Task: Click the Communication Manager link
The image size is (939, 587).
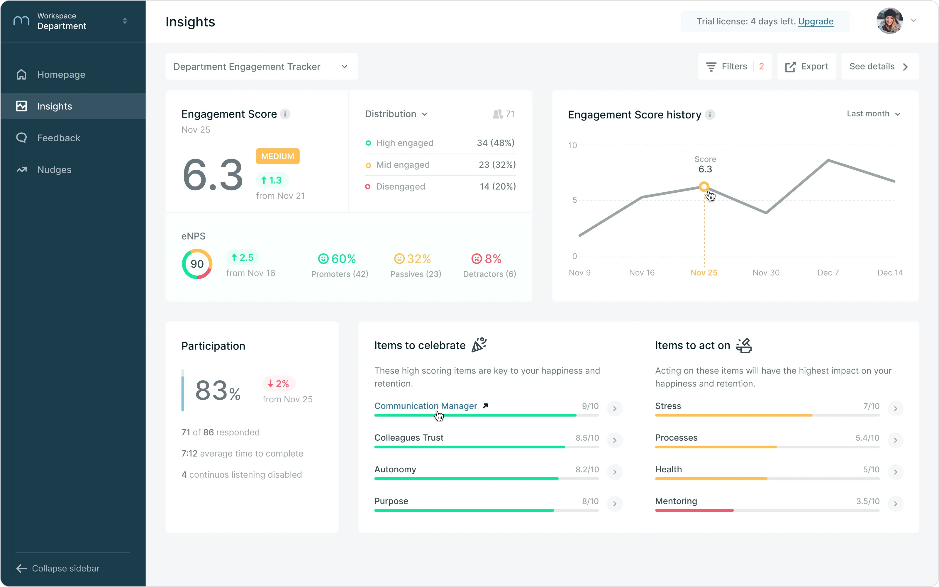Action: [426, 406]
